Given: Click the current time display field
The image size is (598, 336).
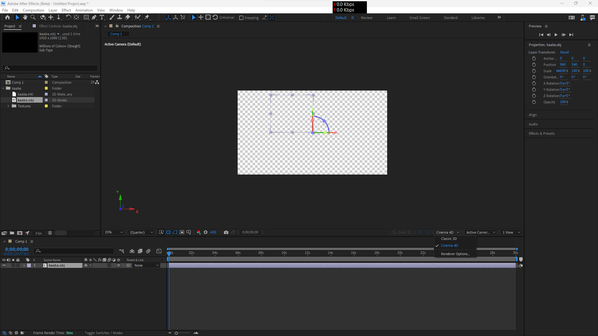Looking at the screenshot, I should point(17,249).
